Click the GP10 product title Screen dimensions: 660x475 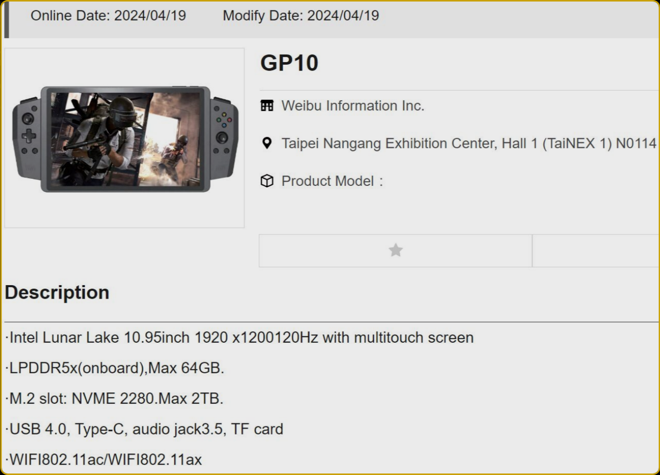click(289, 63)
